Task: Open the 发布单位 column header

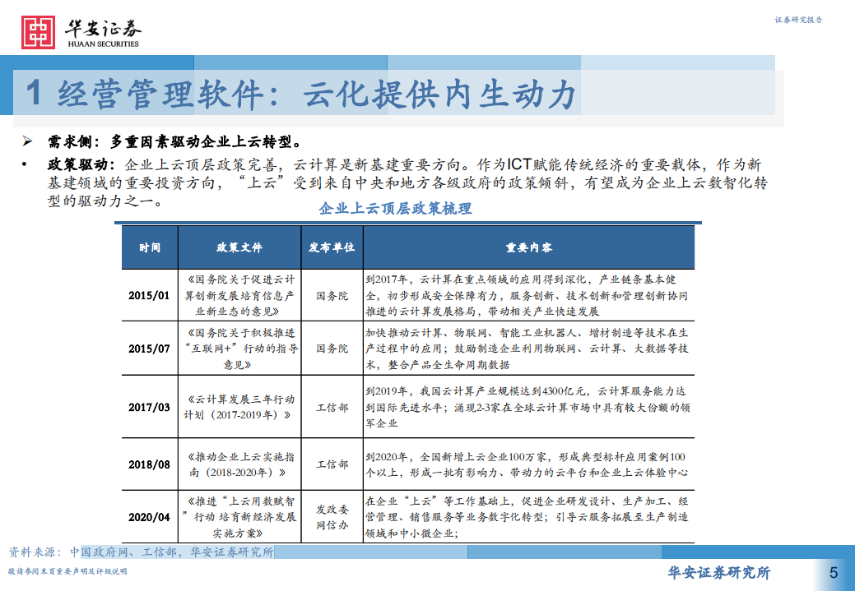Action: pos(331,247)
